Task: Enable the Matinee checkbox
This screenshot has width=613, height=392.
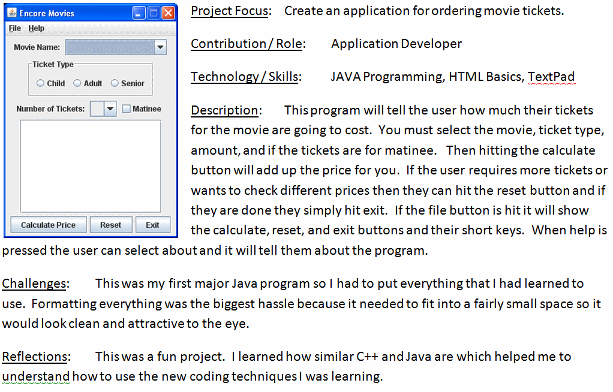Action: [127, 108]
